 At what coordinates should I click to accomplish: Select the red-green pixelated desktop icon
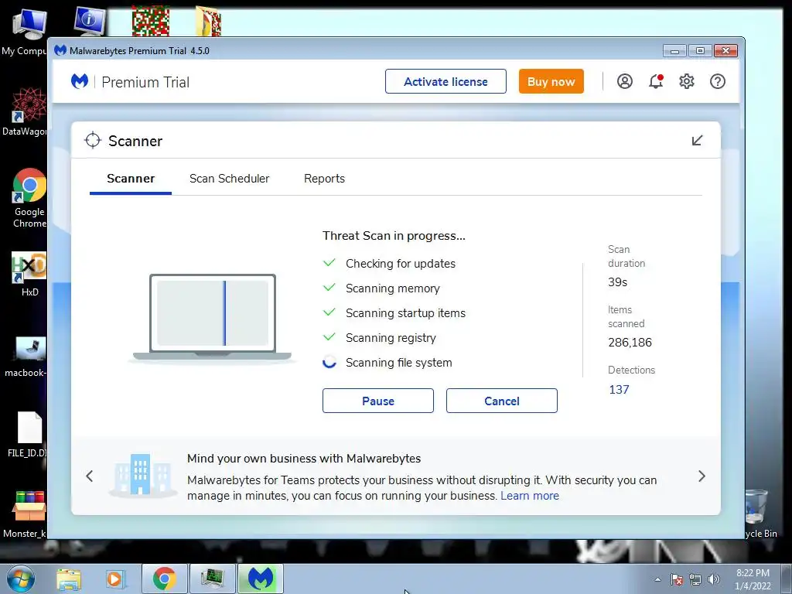click(x=151, y=21)
